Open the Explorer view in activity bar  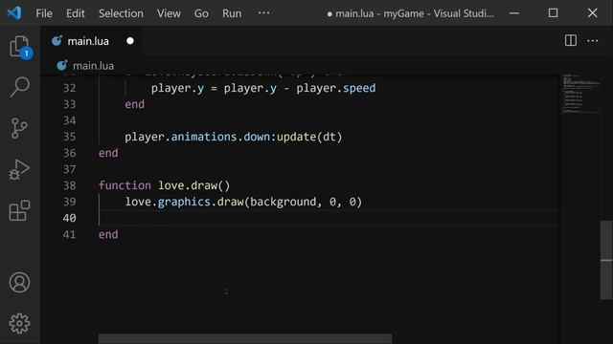[19, 47]
